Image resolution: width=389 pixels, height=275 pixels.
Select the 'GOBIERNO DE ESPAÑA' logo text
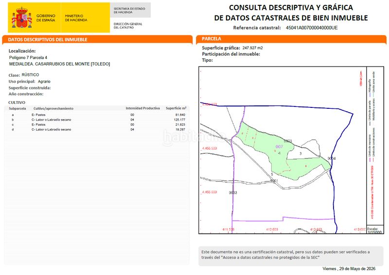pos(46,18)
